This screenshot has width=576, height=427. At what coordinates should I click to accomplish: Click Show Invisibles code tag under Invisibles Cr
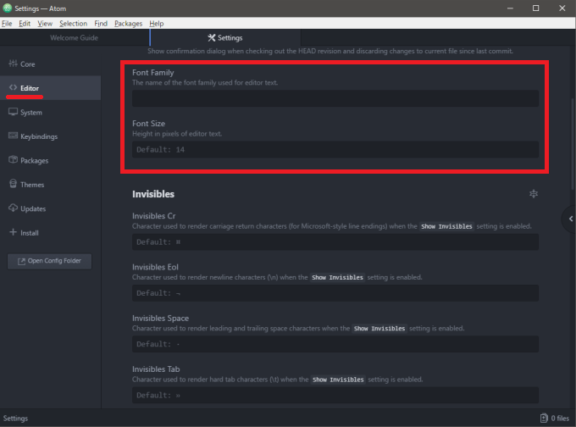tap(446, 226)
